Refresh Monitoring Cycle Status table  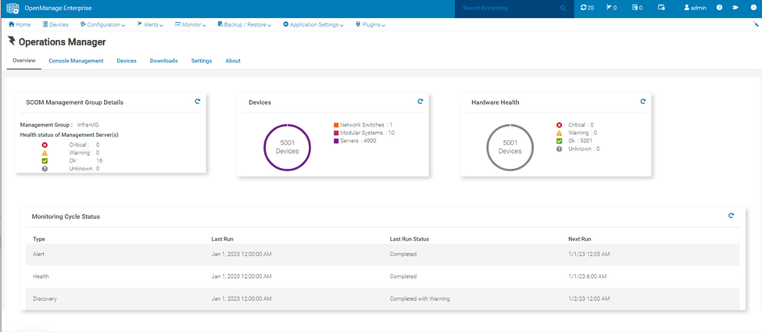coord(731,216)
